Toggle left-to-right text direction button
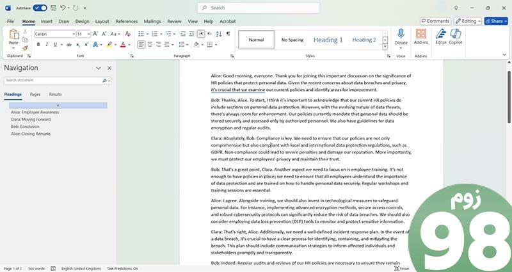The height and width of the screenshot is (272, 512). click(201, 34)
